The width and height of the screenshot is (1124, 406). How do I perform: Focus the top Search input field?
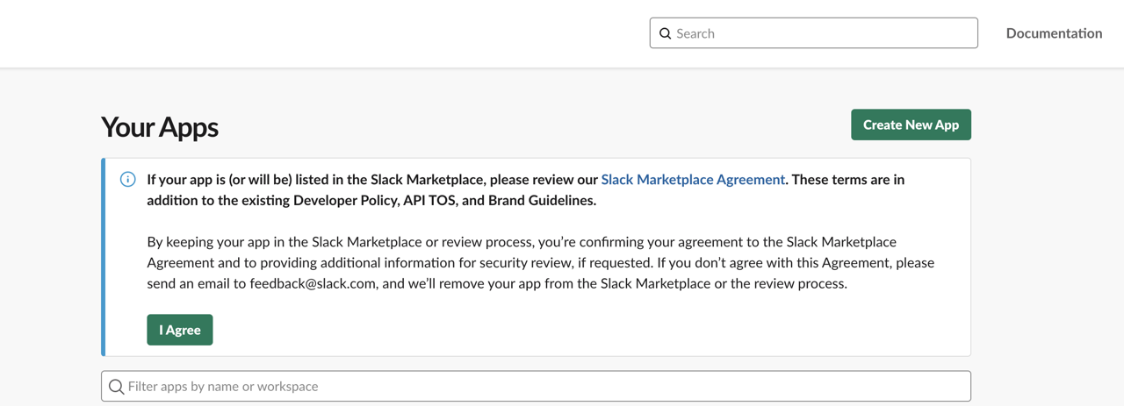pyautogui.click(x=813, y=33)
